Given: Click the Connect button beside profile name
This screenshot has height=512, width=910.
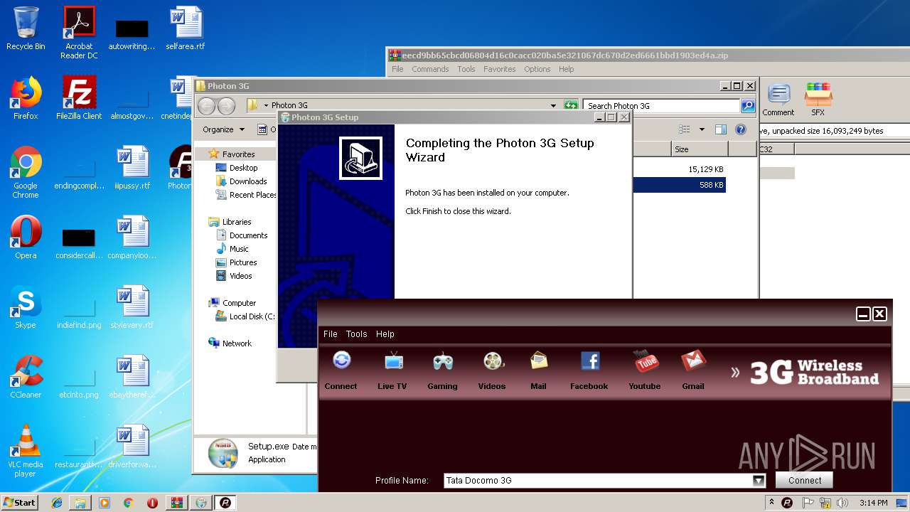Looking at the screenshot, I should pos(804,480).
